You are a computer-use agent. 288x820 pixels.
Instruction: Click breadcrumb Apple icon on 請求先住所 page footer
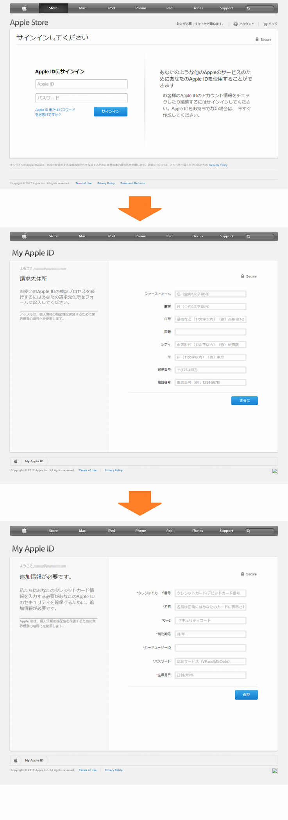[16, 461]
